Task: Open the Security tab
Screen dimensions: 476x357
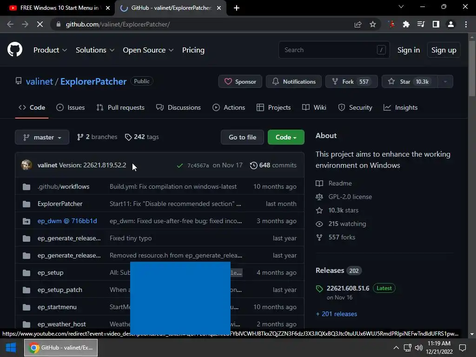Action: (x=355, y=107)
